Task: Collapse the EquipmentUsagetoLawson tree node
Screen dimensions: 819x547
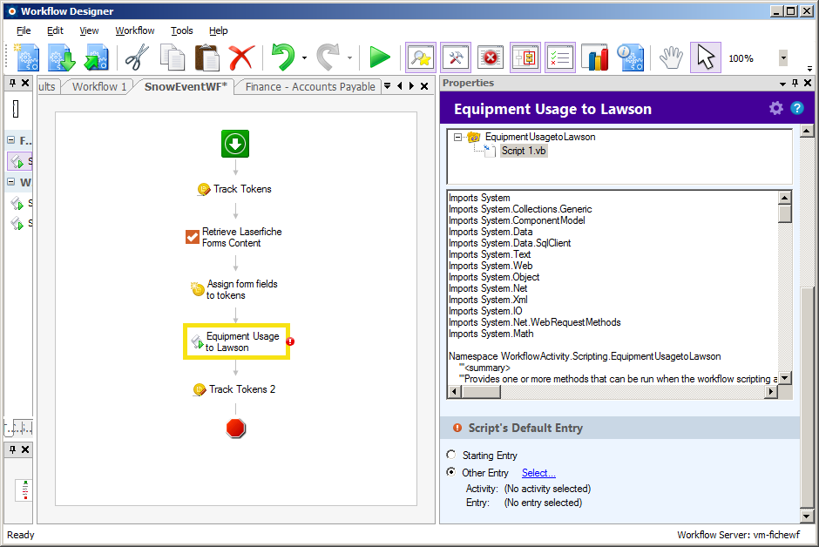Action: (x=457, y=137)
